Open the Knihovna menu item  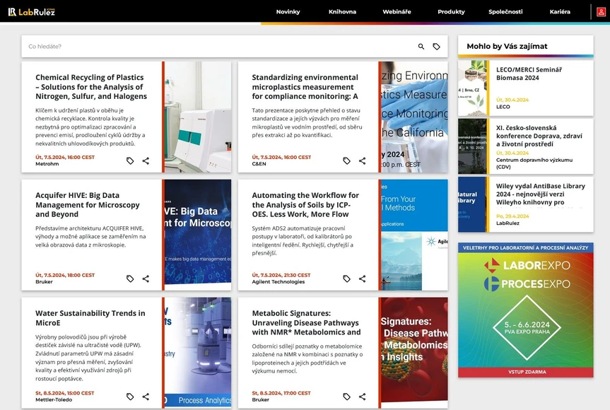(342, 12)
